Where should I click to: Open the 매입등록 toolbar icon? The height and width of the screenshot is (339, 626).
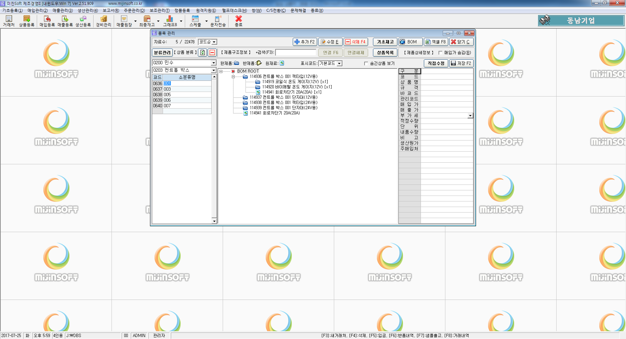(47, 21)
